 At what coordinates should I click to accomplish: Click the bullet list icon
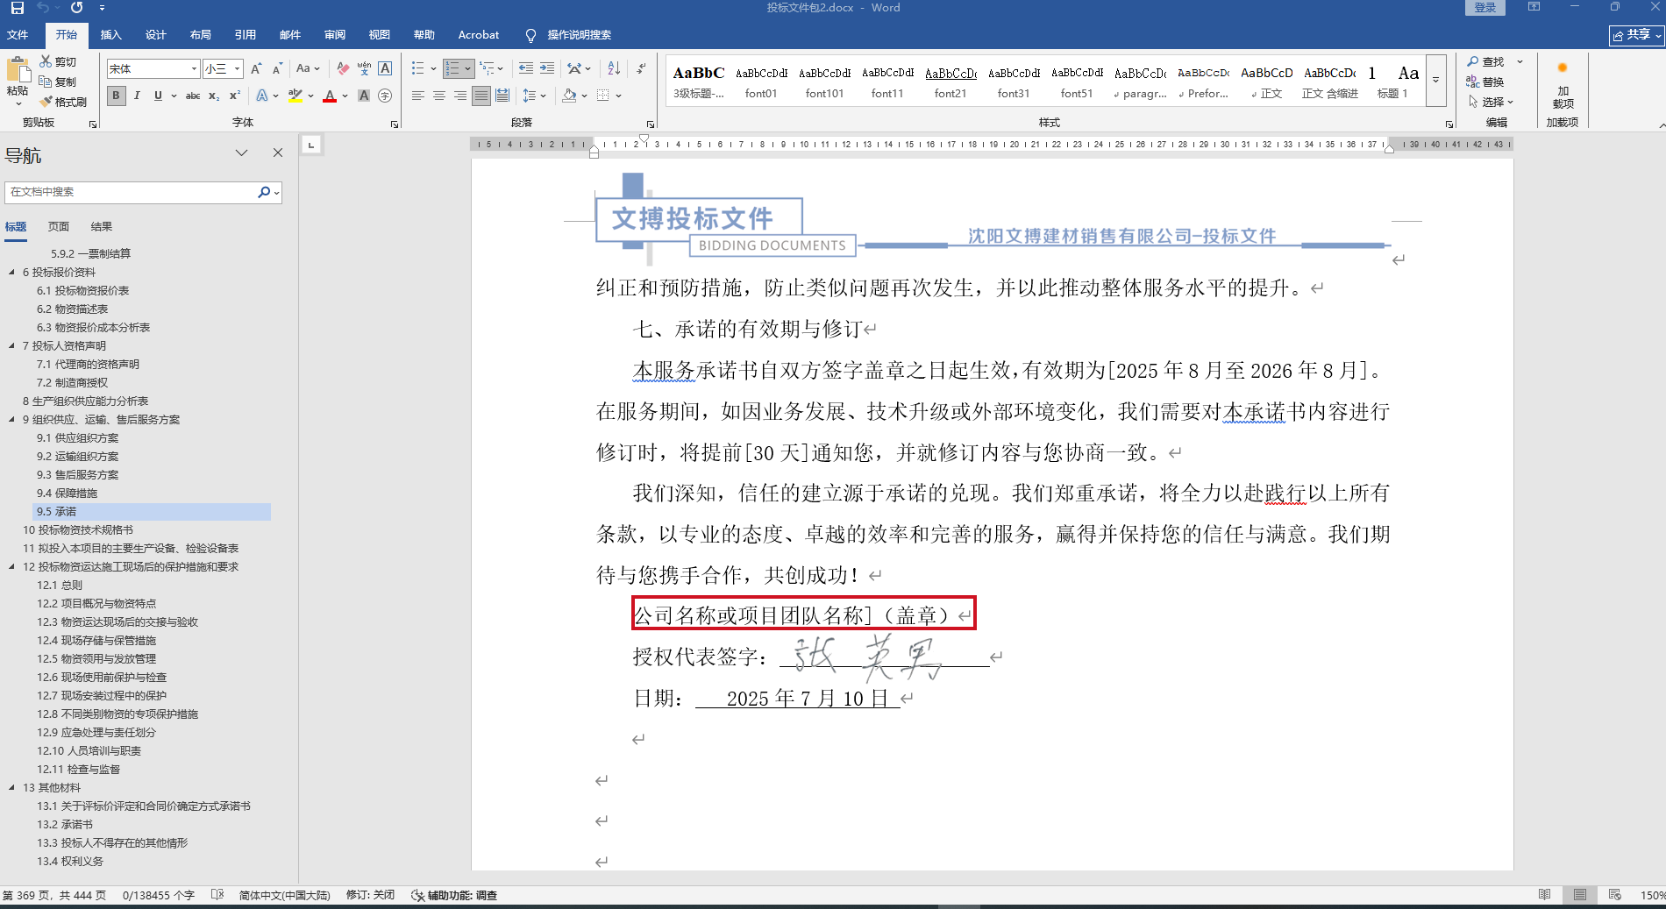(x=418, y=68)
